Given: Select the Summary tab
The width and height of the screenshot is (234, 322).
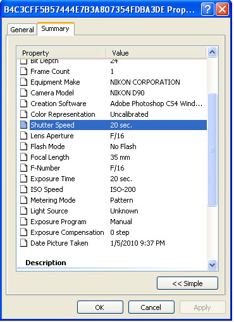Looking at the screenshot, I should click(x=55, y=28).
